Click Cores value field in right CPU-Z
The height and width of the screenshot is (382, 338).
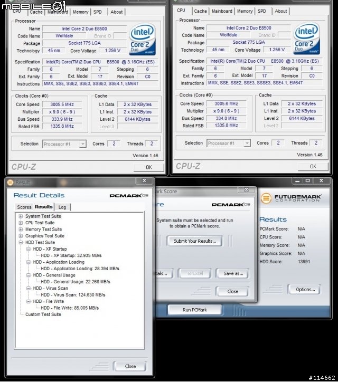(x=278, y=143)
